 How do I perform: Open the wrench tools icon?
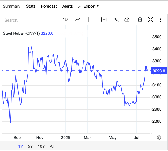(116, 19)
